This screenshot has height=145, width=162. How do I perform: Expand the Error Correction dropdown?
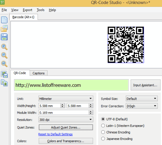141,106
